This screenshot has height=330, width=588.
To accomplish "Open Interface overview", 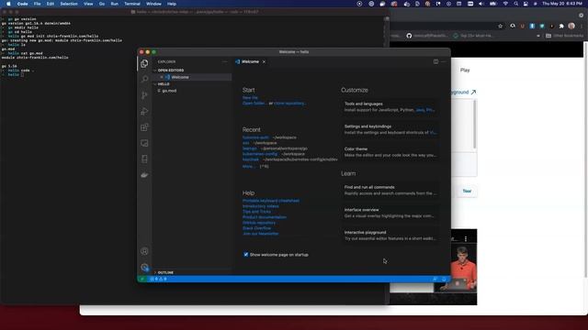I will coord(390,213).
